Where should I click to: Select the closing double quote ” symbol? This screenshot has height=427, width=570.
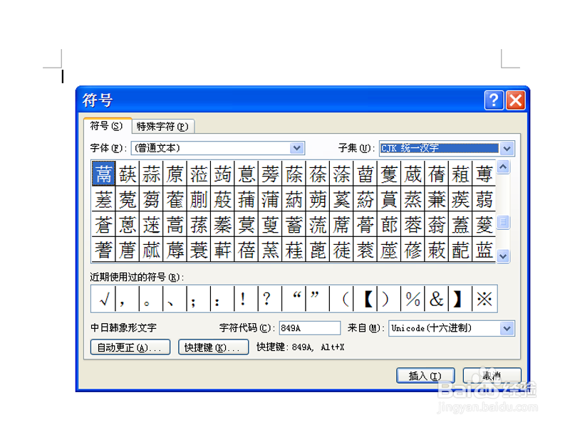pos(317,299)
